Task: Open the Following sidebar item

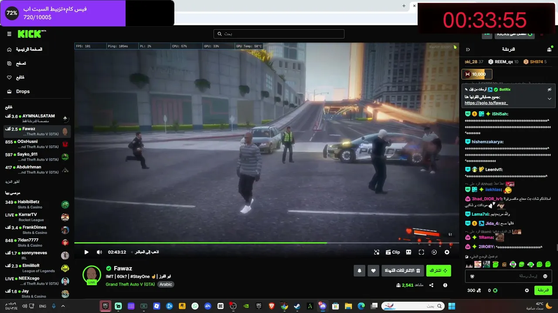Action: (x=16, y=77)
